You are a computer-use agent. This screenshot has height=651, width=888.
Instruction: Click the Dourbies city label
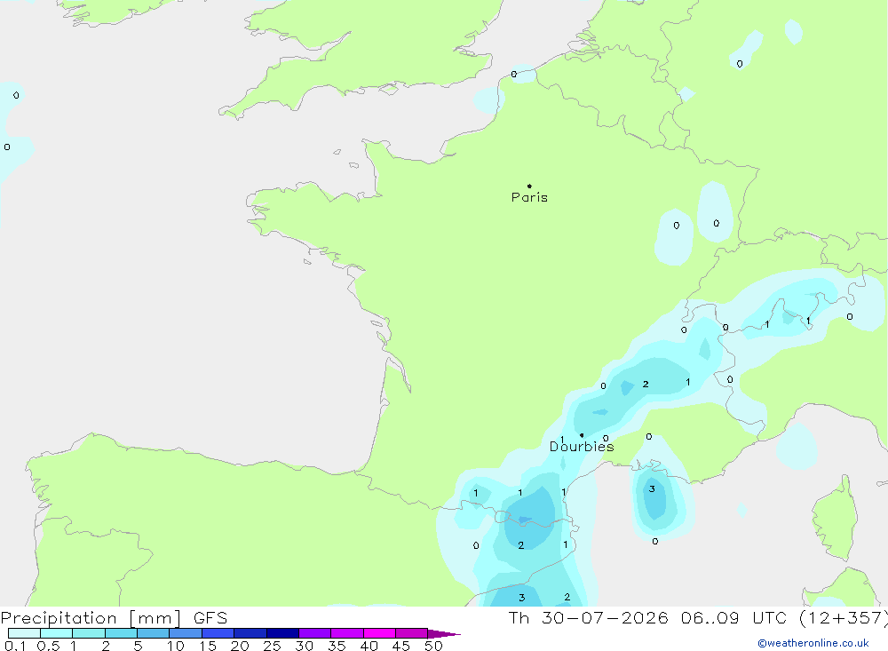(582, 447)
